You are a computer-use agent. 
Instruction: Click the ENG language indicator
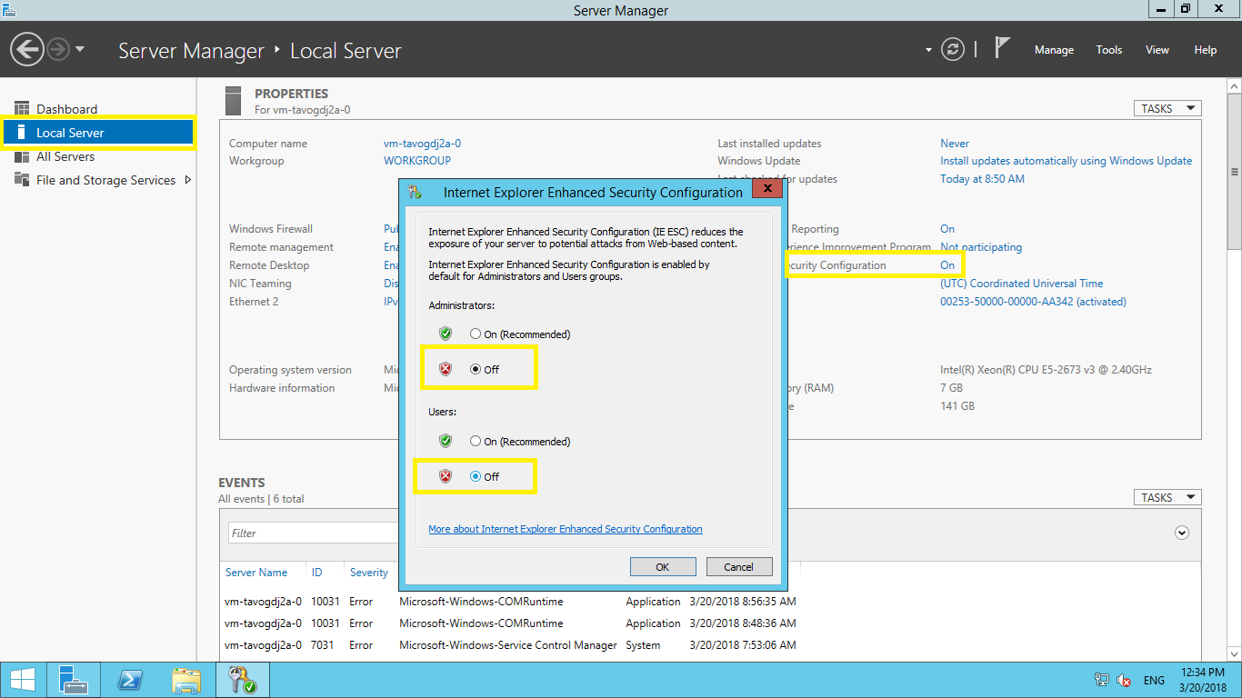[x=1154, y=680]
